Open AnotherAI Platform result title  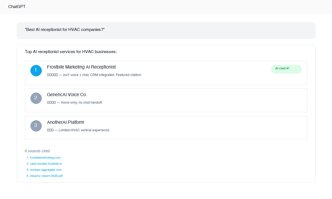point(66,122)
